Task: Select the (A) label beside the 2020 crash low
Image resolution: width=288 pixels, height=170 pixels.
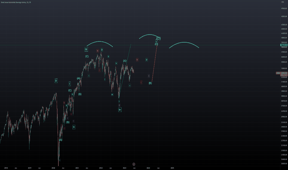Action: pyautogui.click(x=61, y=140)
